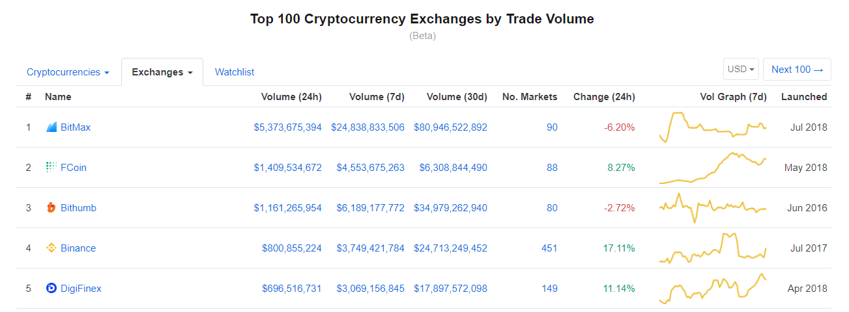Sort by Launched column header
Image resolution: width=849 pixels, height=312 pixels.
coord(804,97)
